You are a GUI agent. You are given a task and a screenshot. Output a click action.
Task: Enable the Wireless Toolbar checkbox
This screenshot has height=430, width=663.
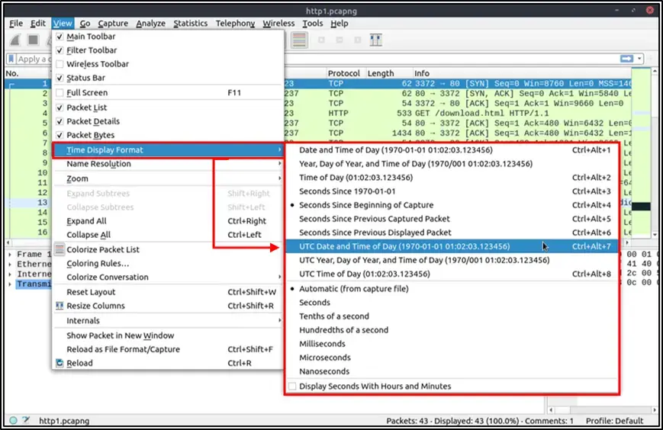pyautogui.click(x=60, y=64)
